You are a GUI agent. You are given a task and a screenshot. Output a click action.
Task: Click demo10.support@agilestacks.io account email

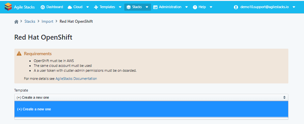click(x=265, y=7)
